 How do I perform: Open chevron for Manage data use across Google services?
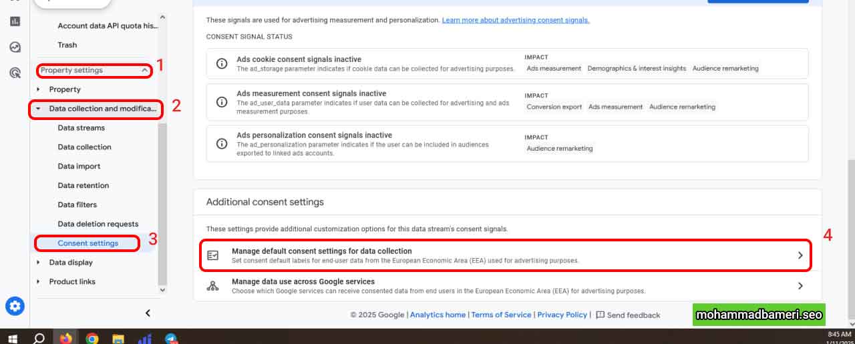click(800, 286)
